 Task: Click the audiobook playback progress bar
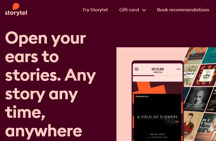[x=158, y=76]
